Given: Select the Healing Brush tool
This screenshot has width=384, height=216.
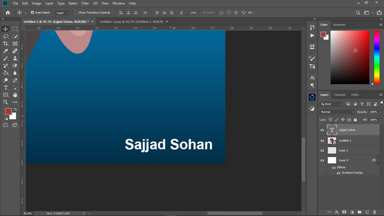Looking at the screenshot, I should coord(15,51).
